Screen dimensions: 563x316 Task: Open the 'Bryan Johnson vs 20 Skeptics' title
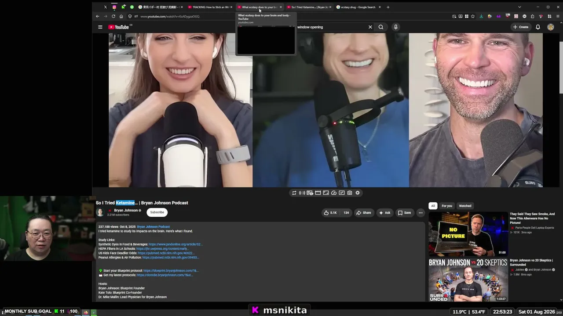[531, 262]
